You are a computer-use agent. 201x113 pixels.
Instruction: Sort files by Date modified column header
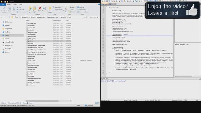click(57, 20)
